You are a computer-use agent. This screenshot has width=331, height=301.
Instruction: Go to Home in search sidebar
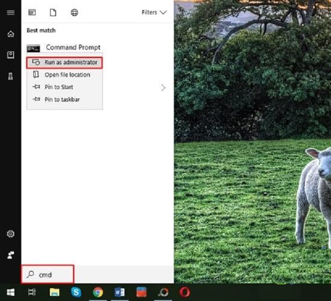(11, 34)
